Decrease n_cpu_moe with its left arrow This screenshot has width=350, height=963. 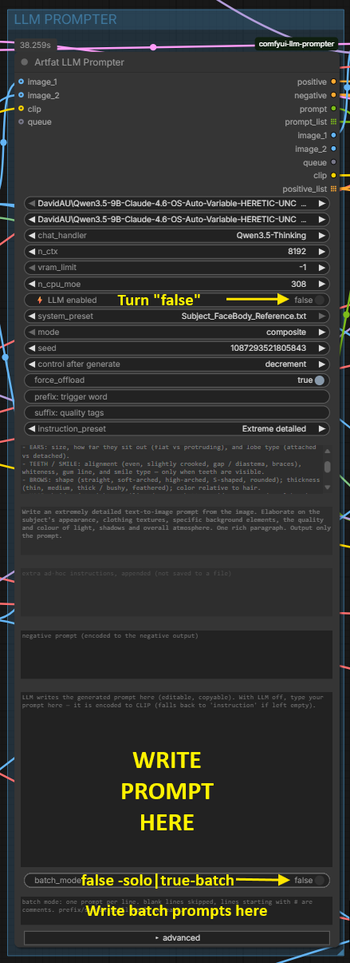click(31, 284)
